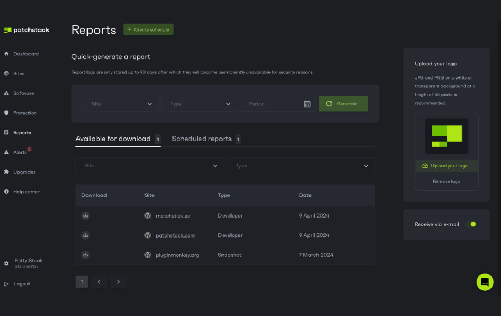This screenshot has height=316, width=501.
Task: Toggle Receive via e-mail switch
Action: click(470, 224)
